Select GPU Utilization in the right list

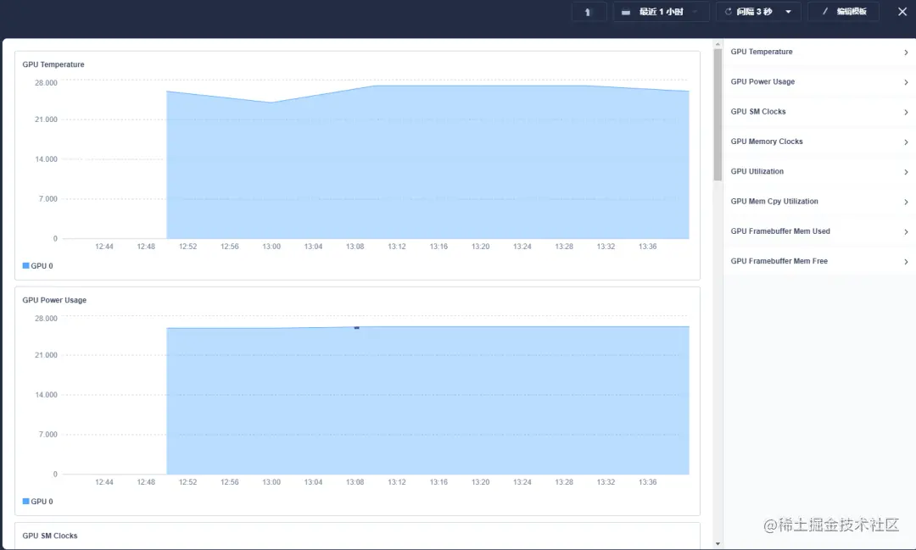click(819, 172)
